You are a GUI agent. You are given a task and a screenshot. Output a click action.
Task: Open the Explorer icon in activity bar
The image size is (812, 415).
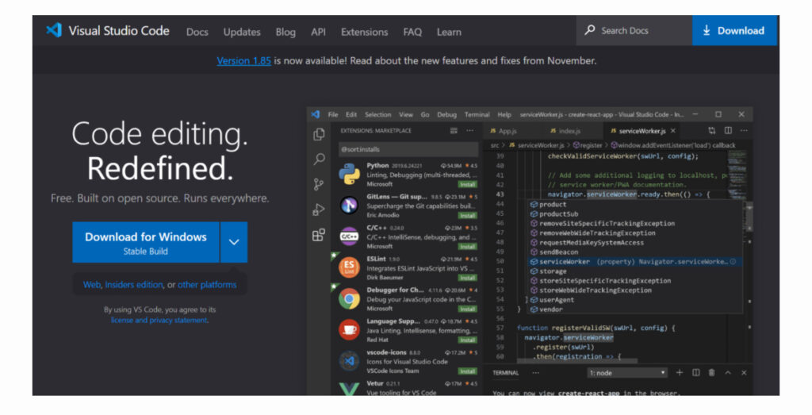(x=319, y=135)
